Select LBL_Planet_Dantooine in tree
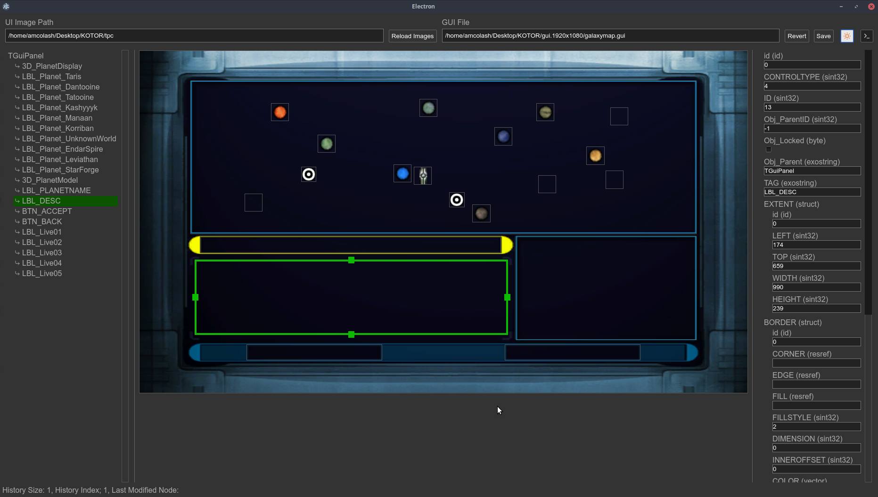Viewport: 878px width, 497px height. (61, 87)
